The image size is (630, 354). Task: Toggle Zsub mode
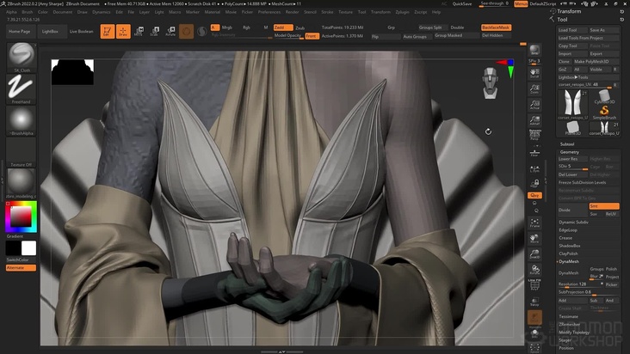[x=300, y=27]
